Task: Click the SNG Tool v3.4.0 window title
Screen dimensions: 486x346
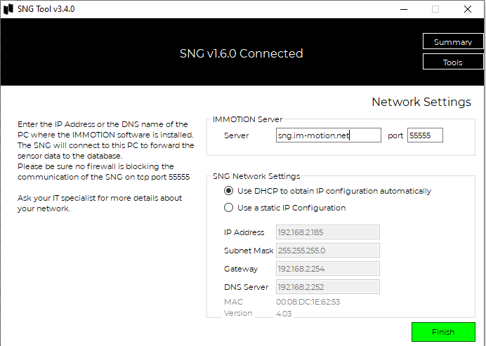Action: 46,9
